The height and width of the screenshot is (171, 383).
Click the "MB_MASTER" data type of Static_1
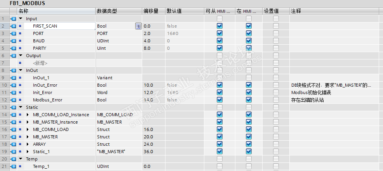(111, 152)
